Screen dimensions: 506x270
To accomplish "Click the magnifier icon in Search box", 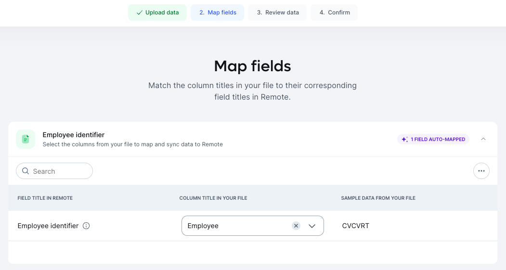I will coord(26,171).
